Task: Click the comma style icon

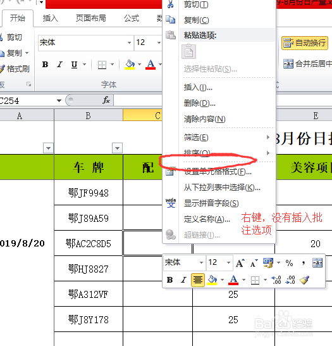Action: 304,263
